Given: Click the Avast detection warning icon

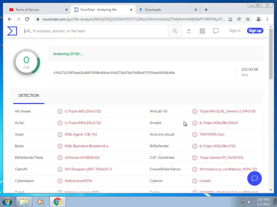Looking at the screenshot, I should point(60,134).
